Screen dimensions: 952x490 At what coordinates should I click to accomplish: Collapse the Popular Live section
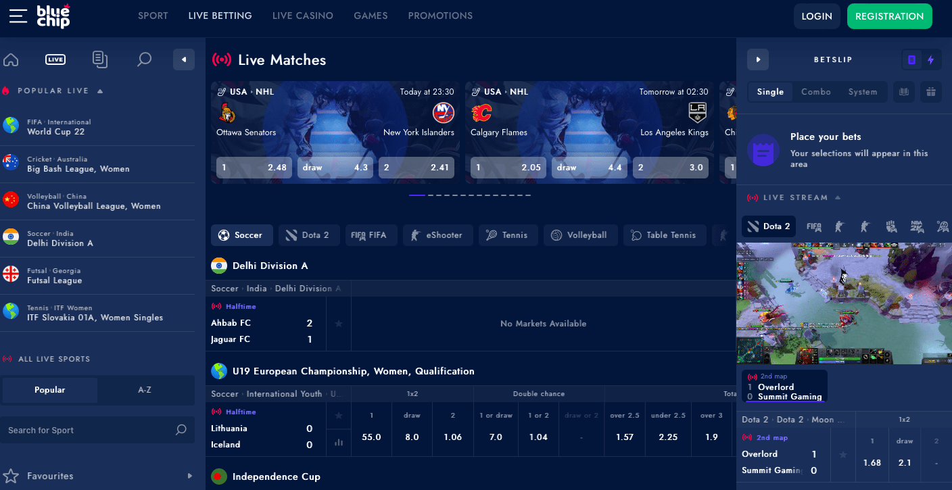pyautogui.click(x=100, y=91)
